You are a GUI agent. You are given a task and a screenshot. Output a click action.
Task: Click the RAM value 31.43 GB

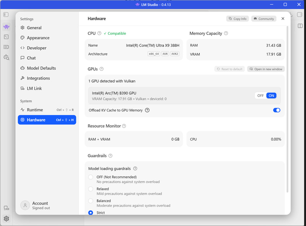tap(273, 46)
